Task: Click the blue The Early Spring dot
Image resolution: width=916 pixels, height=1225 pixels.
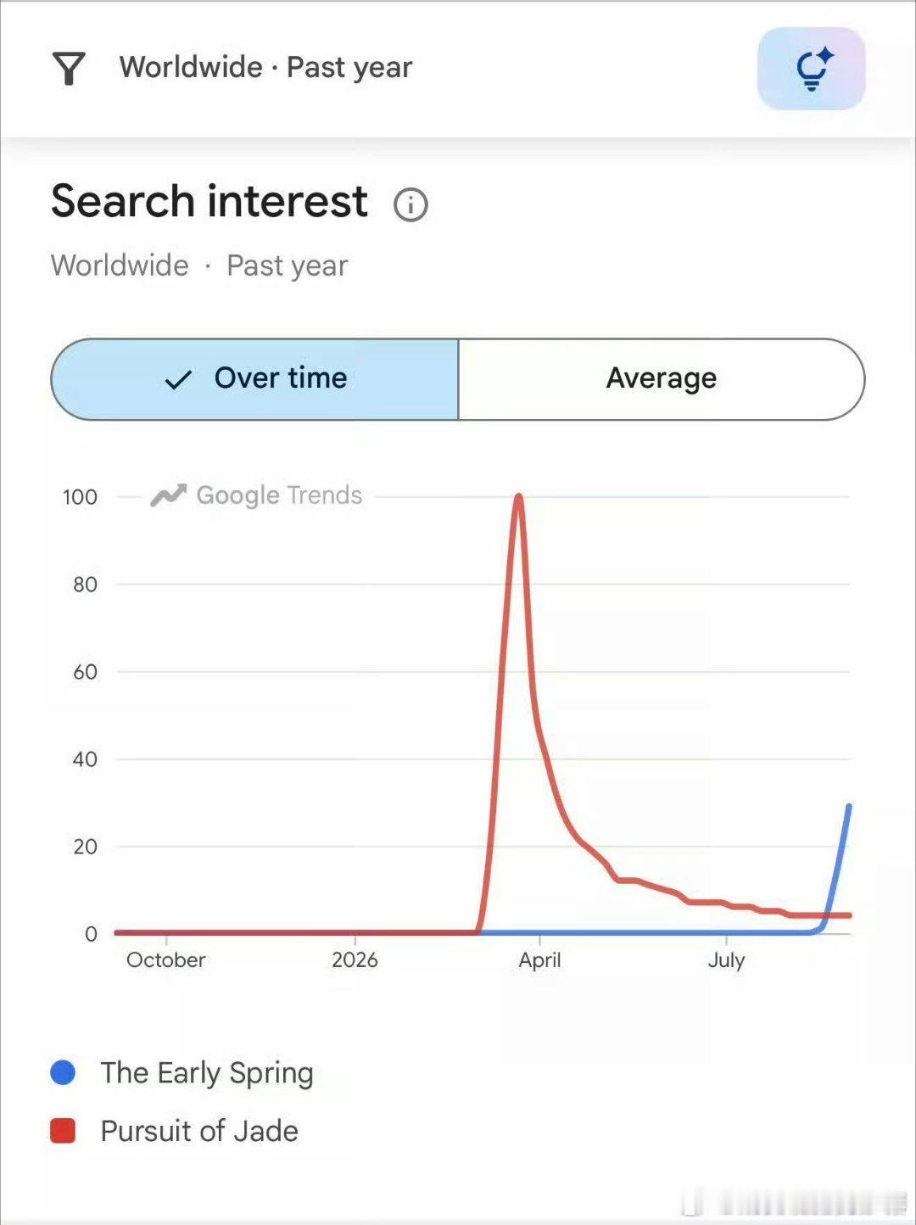Action: click(63, 1072)
